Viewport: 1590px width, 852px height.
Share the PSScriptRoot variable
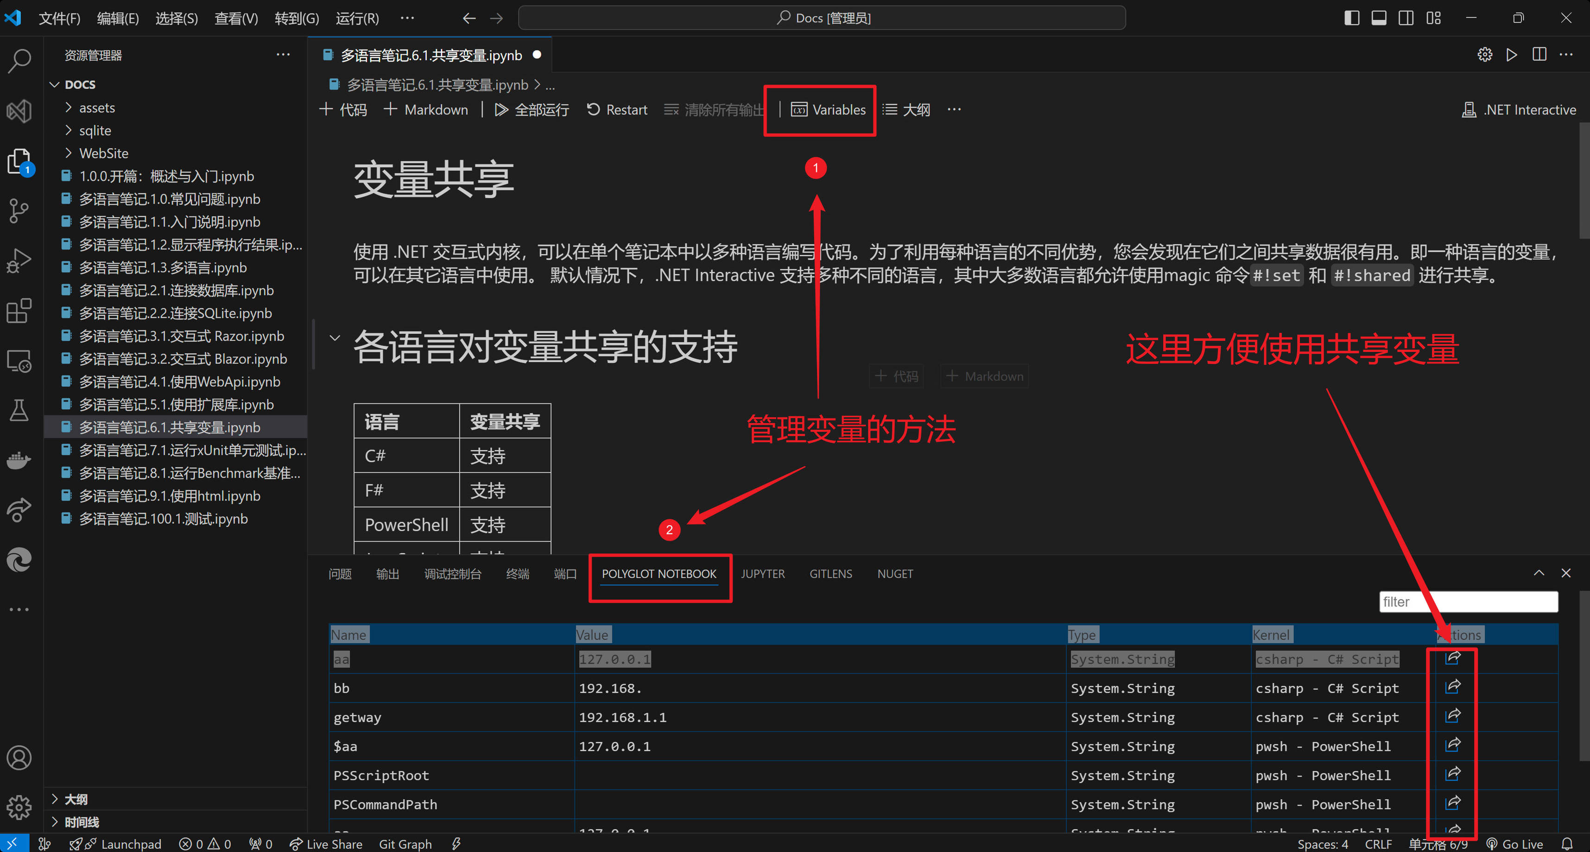(x=1453, y=774)
